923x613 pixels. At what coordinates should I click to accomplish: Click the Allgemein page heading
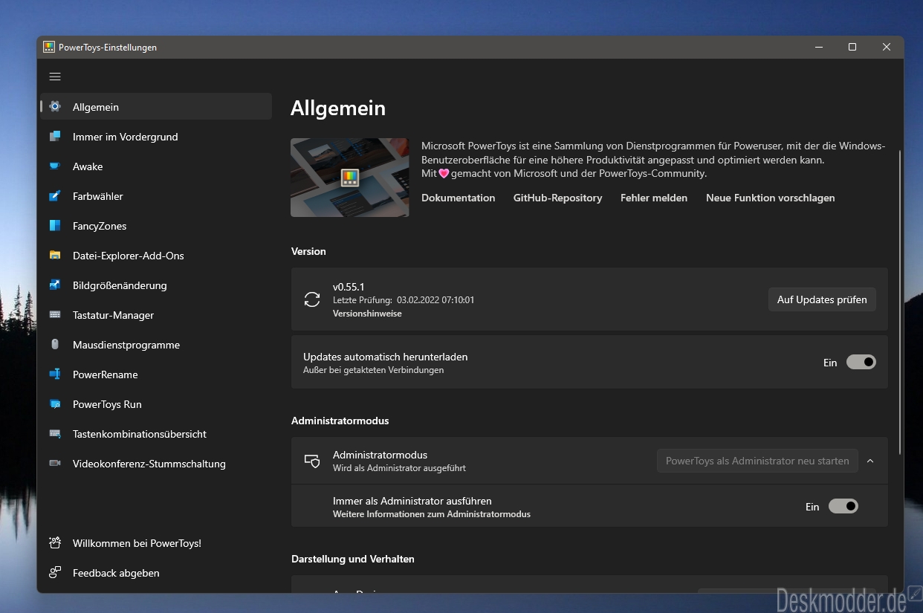tap(338, 108)
